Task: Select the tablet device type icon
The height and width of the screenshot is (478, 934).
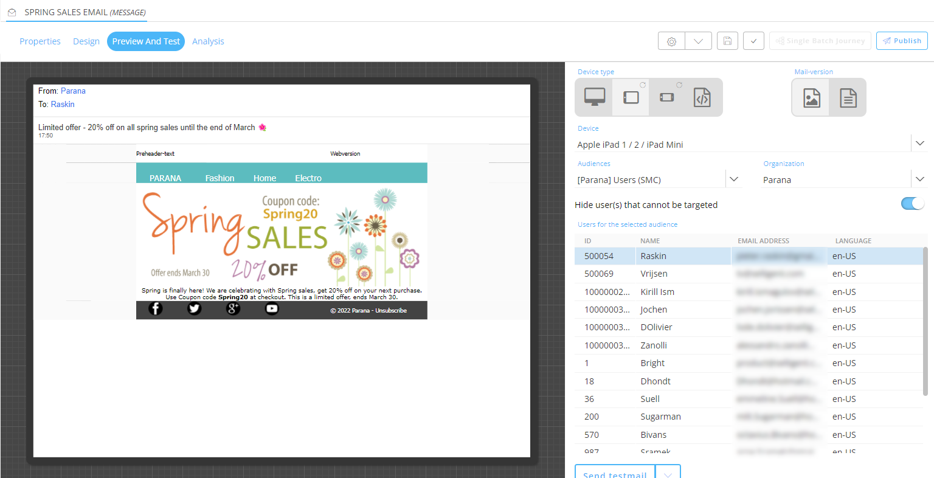Action: 631,97
